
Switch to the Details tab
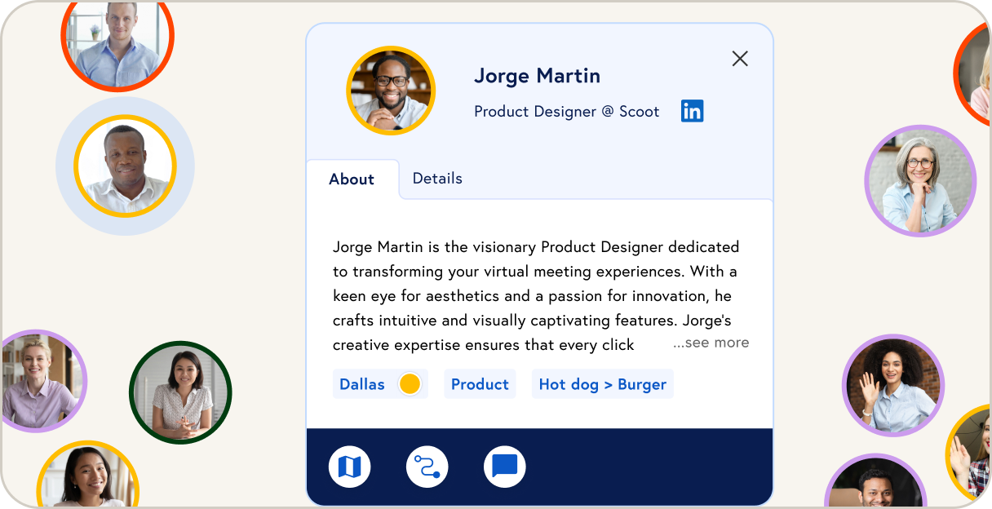tap(437, 179)
